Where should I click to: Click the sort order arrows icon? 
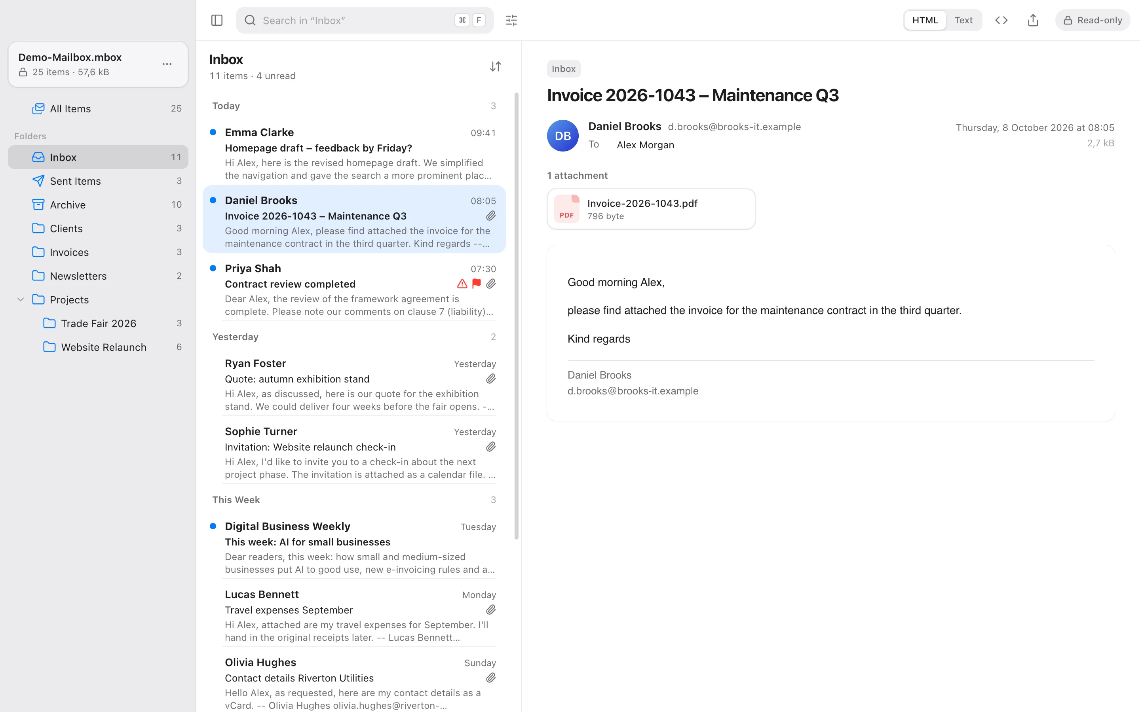click(x=495, y=66)
